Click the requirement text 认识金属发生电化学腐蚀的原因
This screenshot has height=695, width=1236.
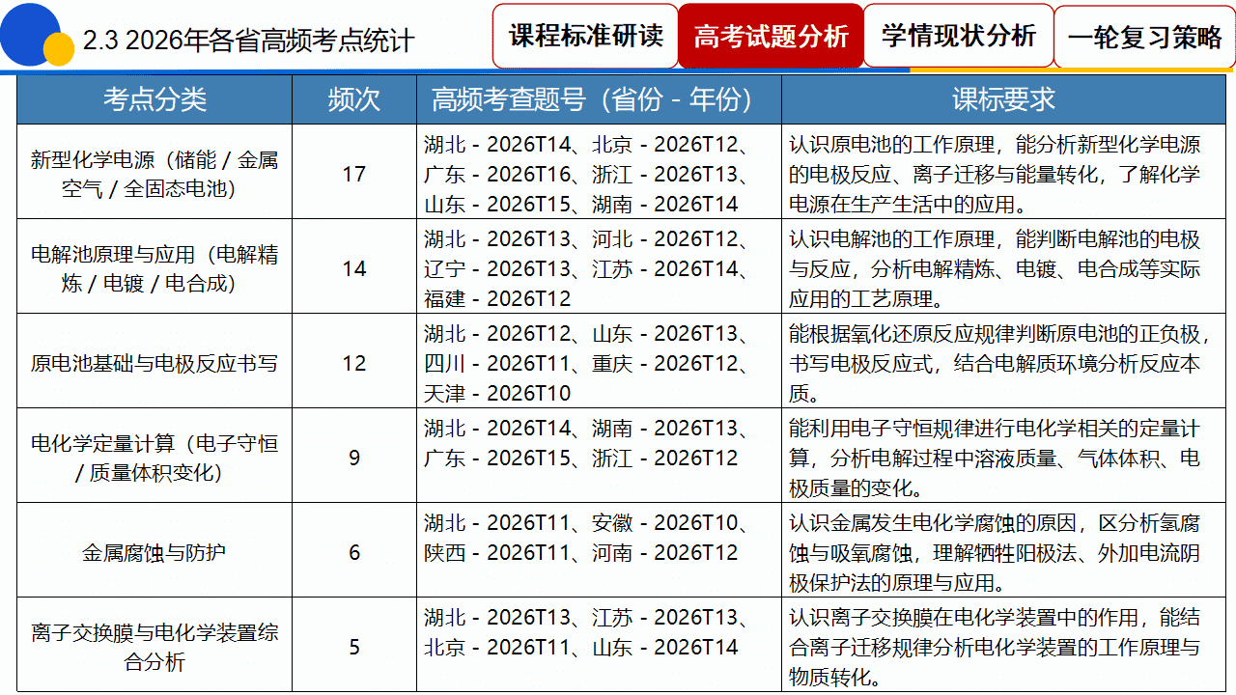tap(1003, 552)
